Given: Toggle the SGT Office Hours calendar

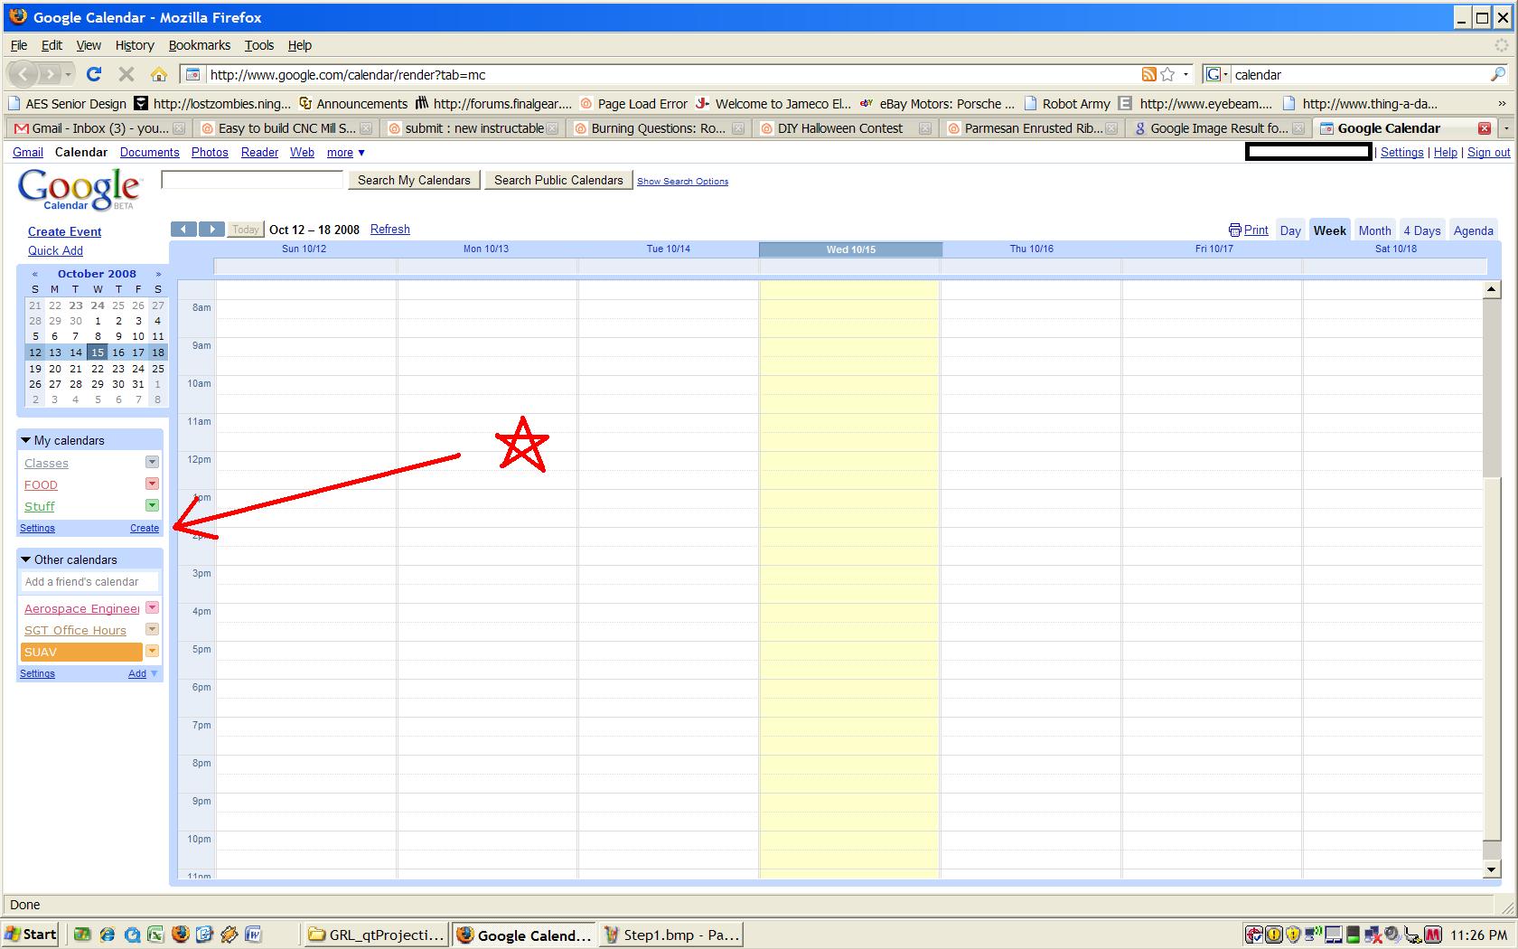Looking at the screenshot, I should [75, 630].
